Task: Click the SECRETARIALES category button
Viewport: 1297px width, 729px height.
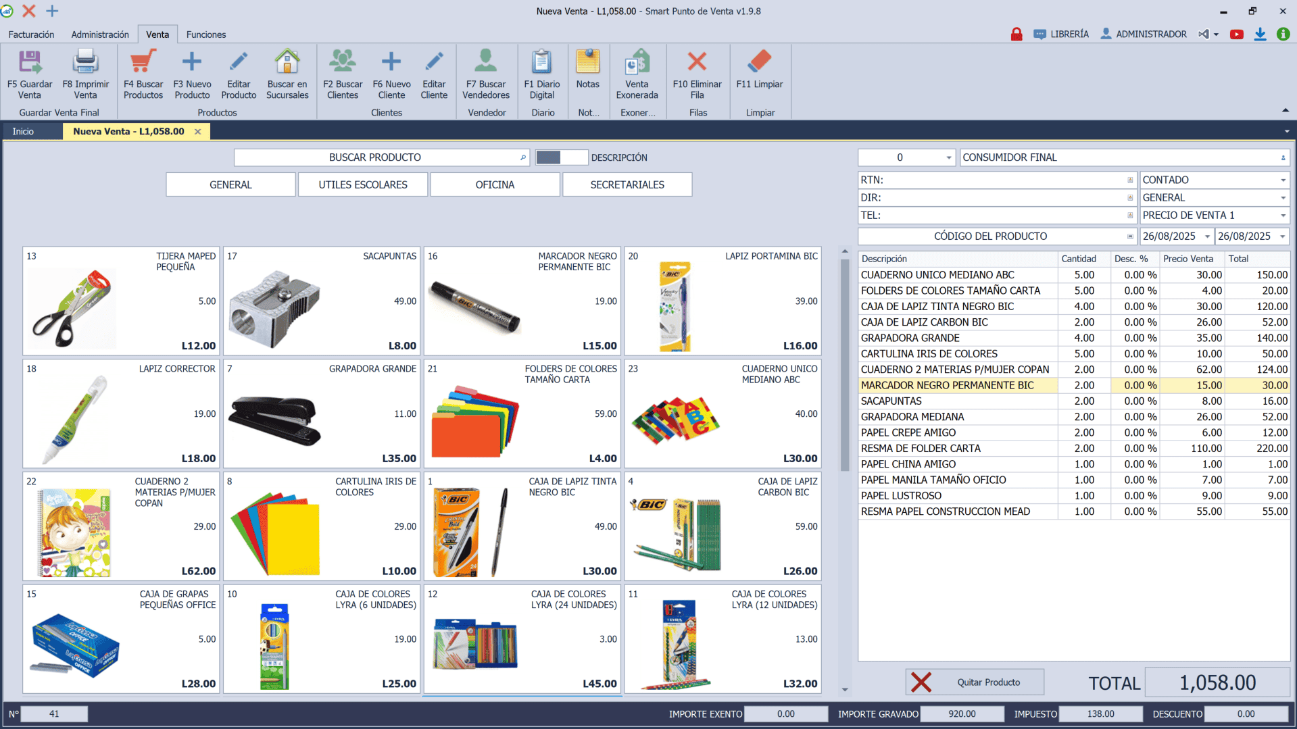Action: coord(627,184)
